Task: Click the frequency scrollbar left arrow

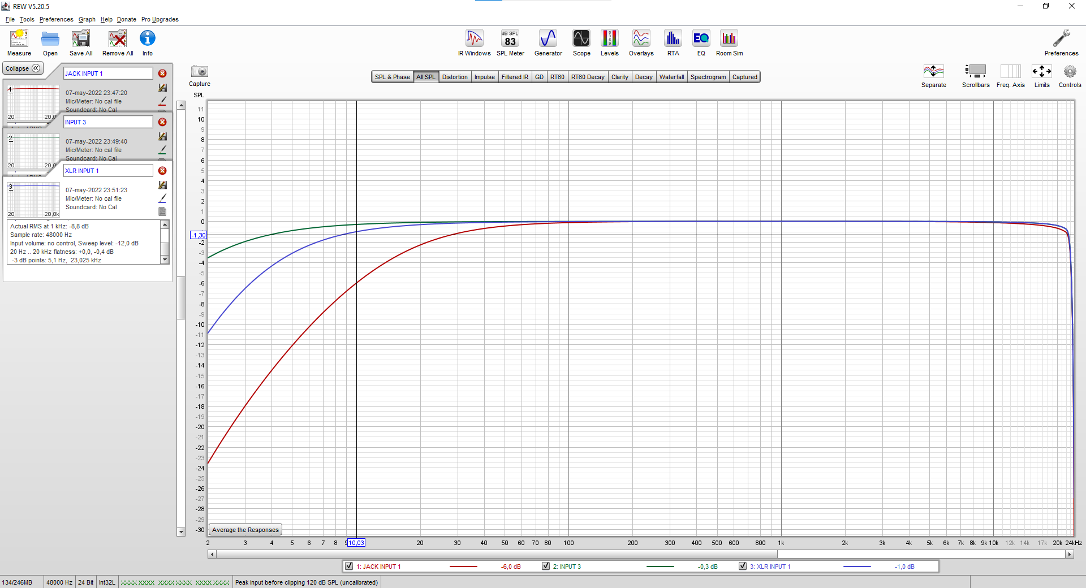Action: coord(212,554)
